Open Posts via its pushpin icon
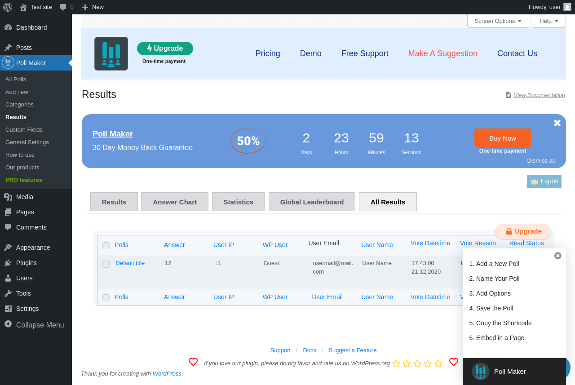The width and height of the screenshot is (575, 385). tap(8, 48)
